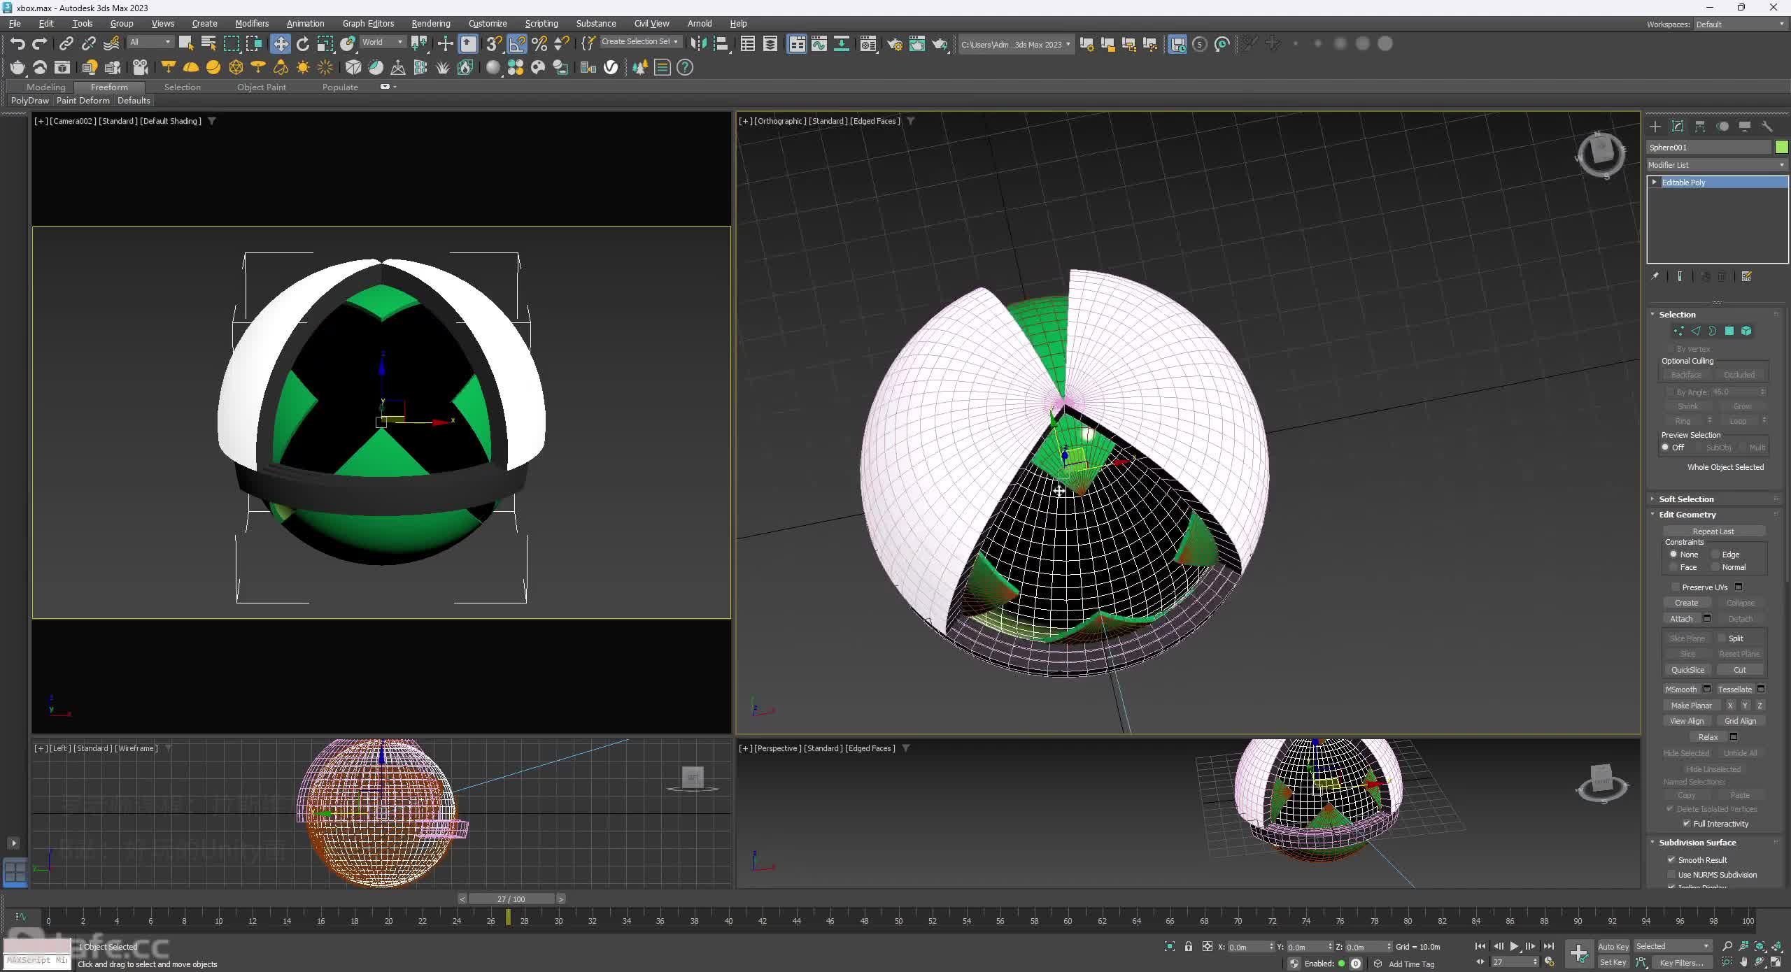Open the PolyDraw ribbon panel
Image resolution: width=1791 pixels, height=972 pixels.
tap(30, 100)
